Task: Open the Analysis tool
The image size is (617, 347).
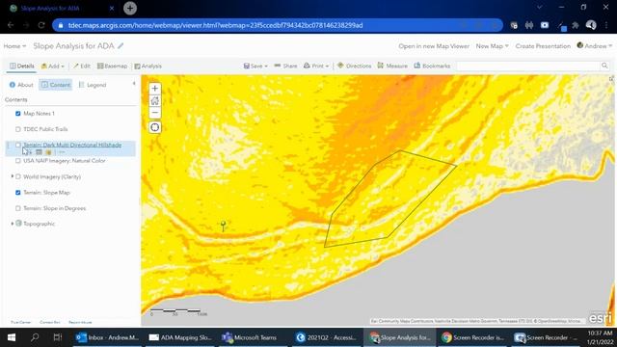Action: click(148, 67)
